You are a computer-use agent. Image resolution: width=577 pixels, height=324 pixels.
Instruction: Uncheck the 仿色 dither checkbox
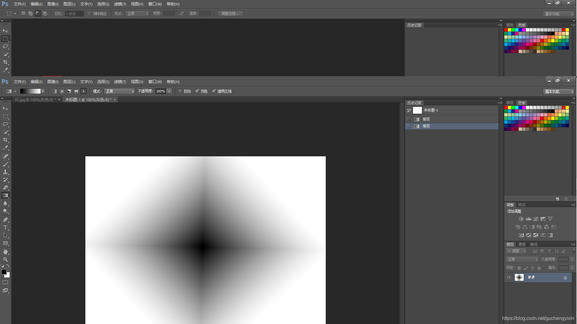197,91
